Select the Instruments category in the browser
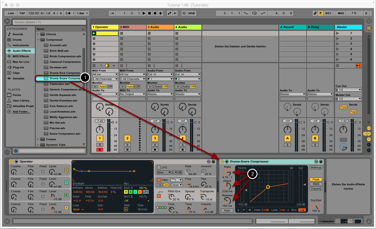This screenshot has height=229, width=376. (x=20, y=45)
